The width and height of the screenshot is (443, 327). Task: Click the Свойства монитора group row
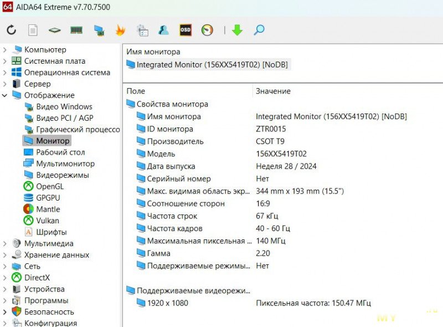(168, 104)
